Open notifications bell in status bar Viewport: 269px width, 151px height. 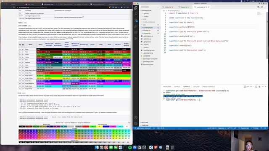[x=265, y=128]
